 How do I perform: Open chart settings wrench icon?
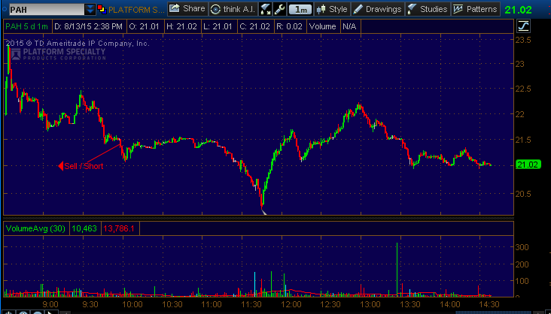[279, 9]
